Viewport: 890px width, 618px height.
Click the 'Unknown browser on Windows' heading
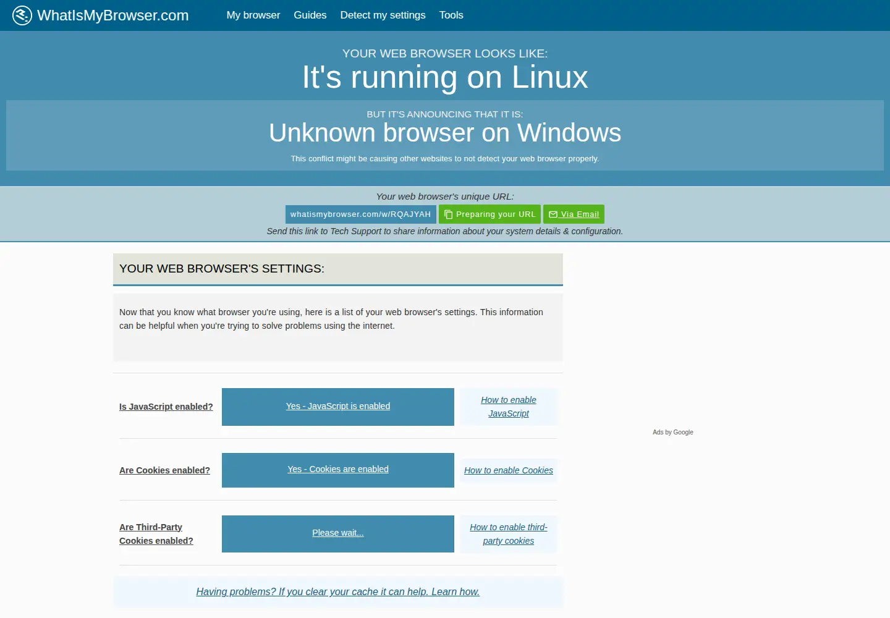[x=445, y=133]
